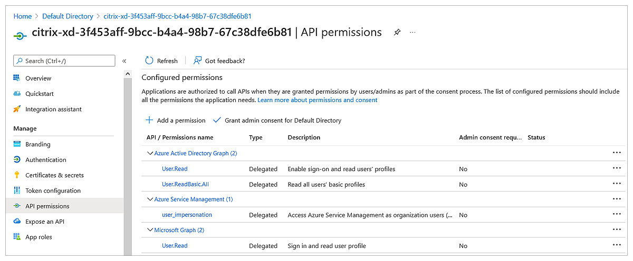Click the App roles icon
Viewport: 633px width, 261px height.
[16, 237]
